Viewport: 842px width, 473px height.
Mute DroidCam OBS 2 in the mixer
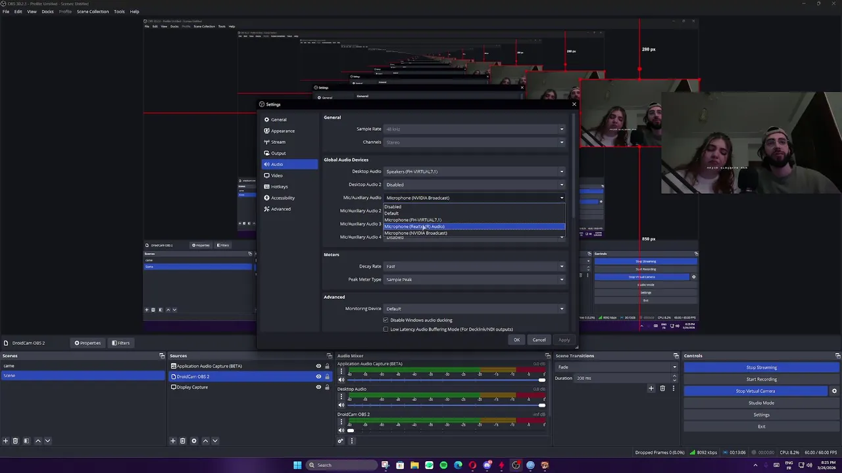click(x=341, y=430)
